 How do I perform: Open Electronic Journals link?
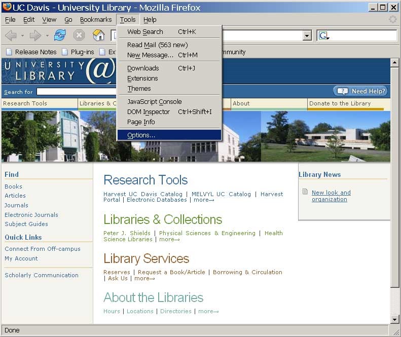(x=31, y=215)
